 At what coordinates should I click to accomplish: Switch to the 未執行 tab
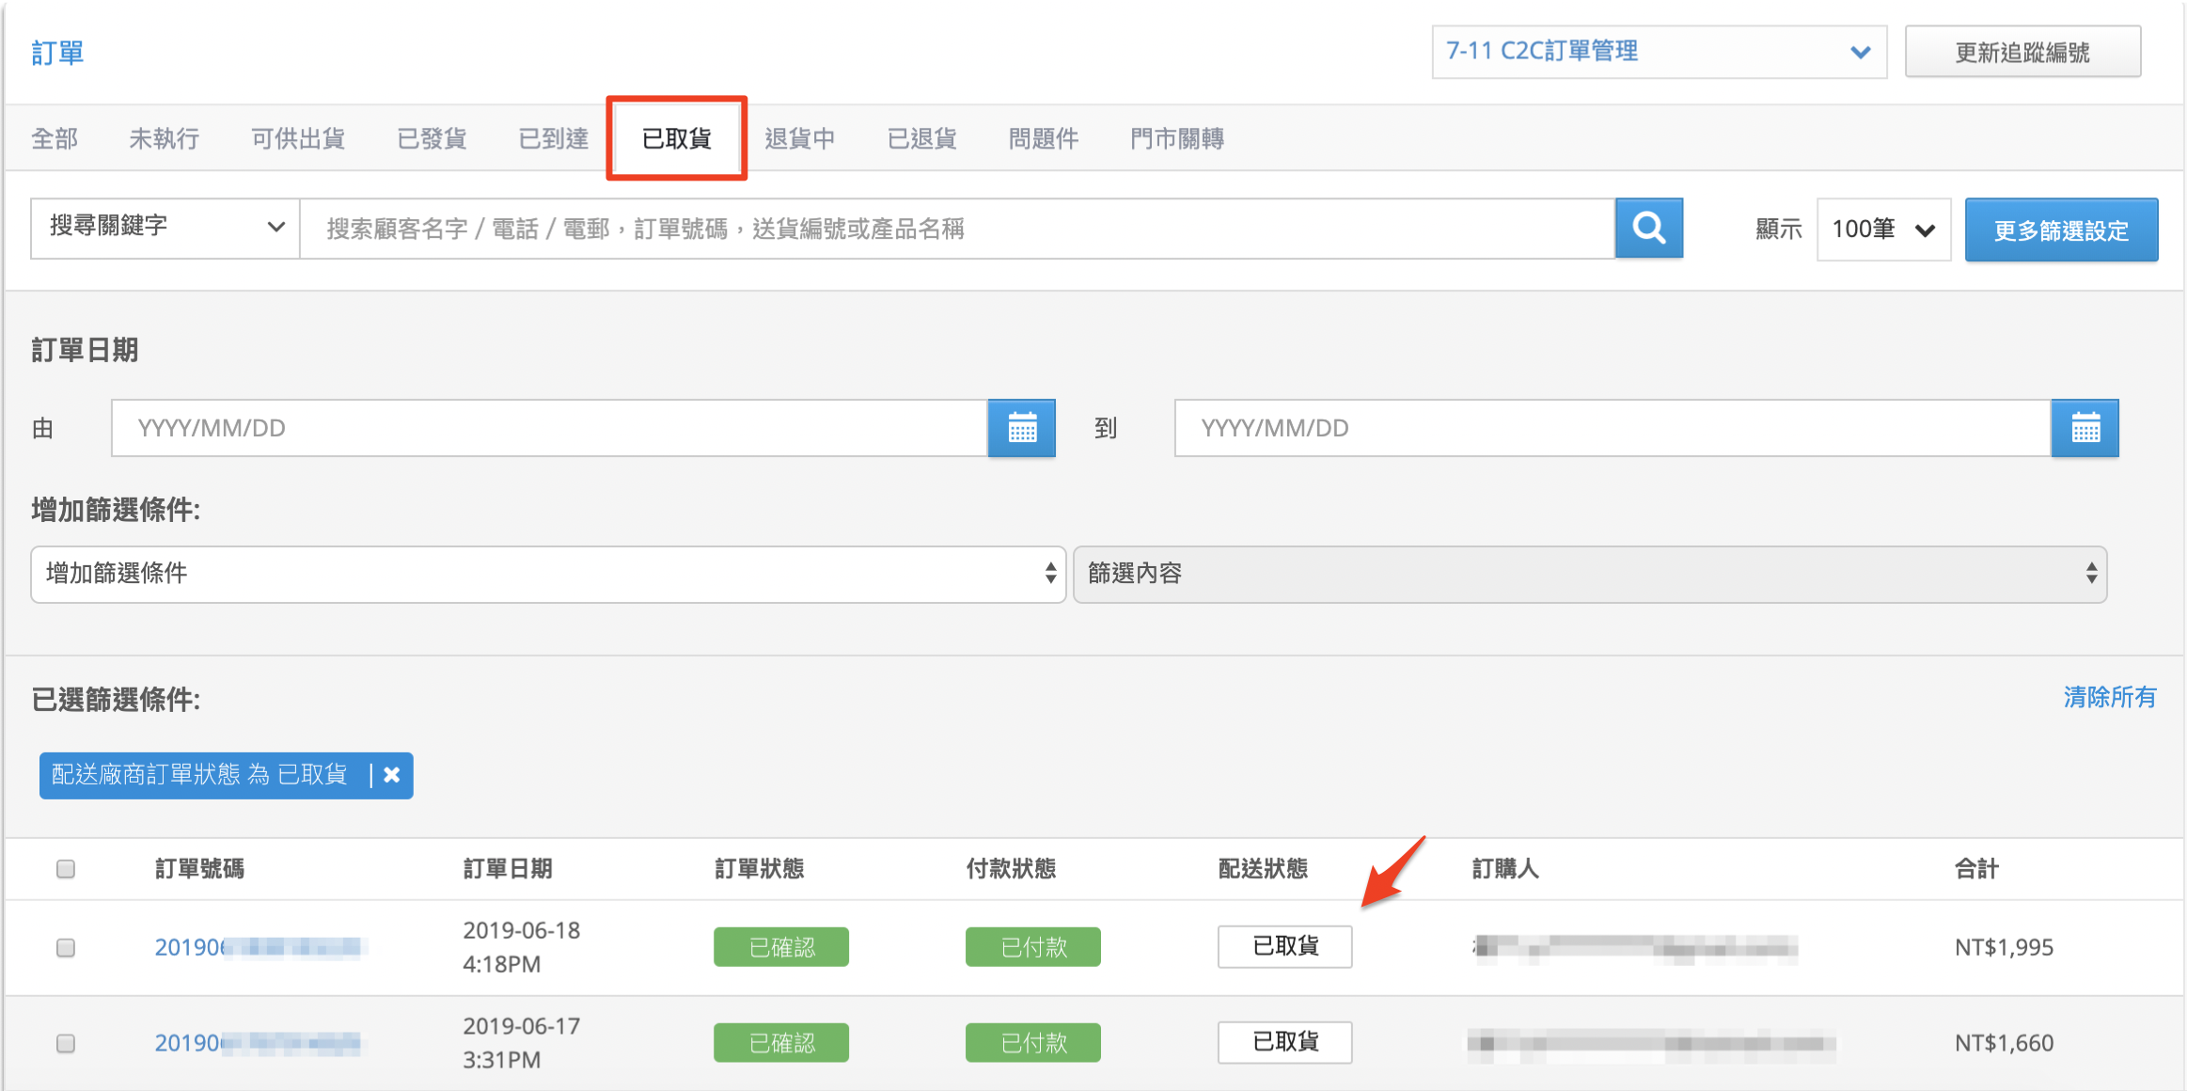click(x=165, y=138)
